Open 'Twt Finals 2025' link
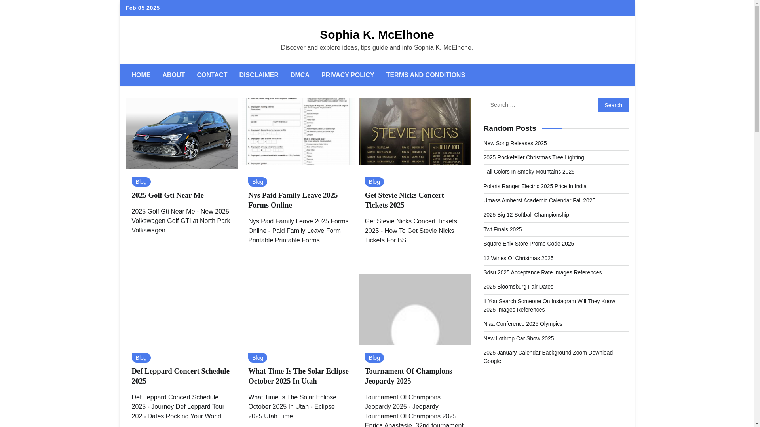 click(x=502, y=229)
